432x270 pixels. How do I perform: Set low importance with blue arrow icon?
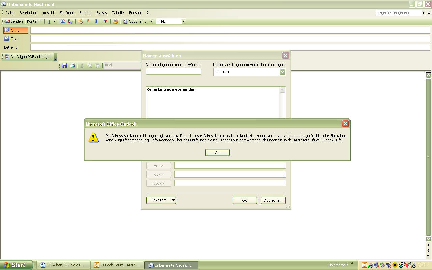tap(96, 21)
